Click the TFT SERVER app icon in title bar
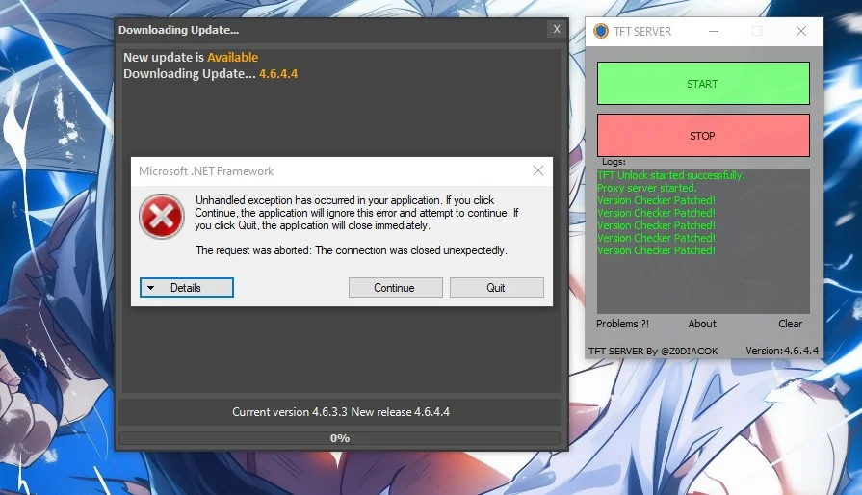The image size is (862, 495). click(601, 32)
